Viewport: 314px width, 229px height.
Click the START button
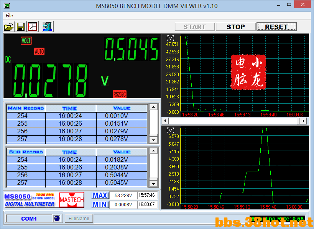(x=195, y=27)
